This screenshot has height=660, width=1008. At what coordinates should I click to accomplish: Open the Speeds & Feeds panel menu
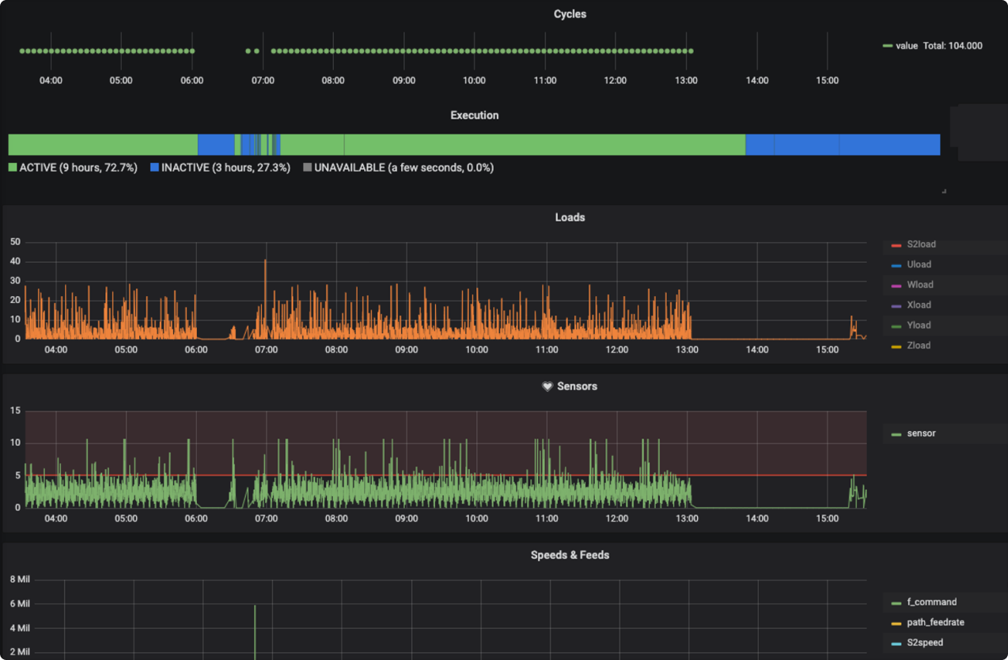click(570, 555)
